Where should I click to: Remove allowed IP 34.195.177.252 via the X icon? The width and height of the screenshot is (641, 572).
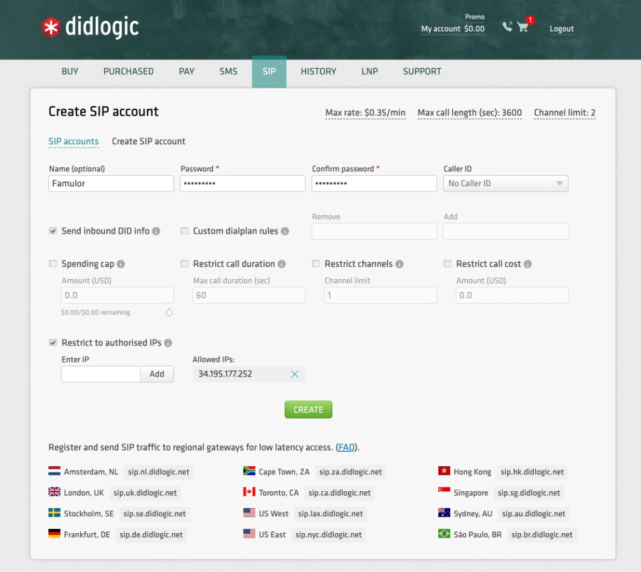point(295,374)
